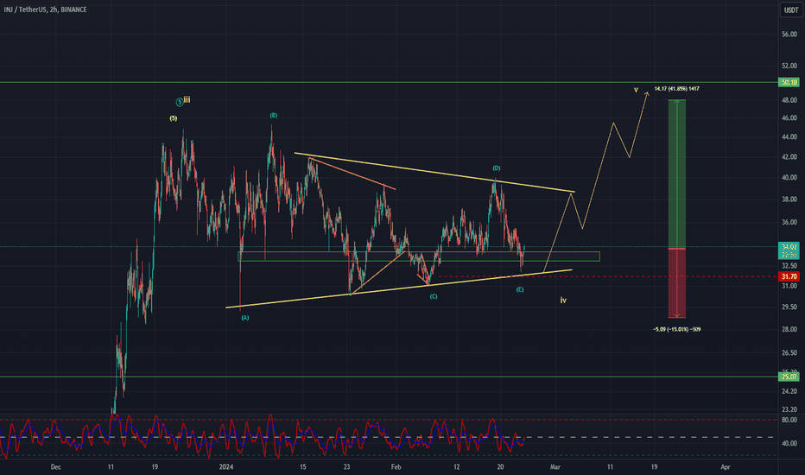
Task: Click the Dec label on time axis
Action: 56,466
